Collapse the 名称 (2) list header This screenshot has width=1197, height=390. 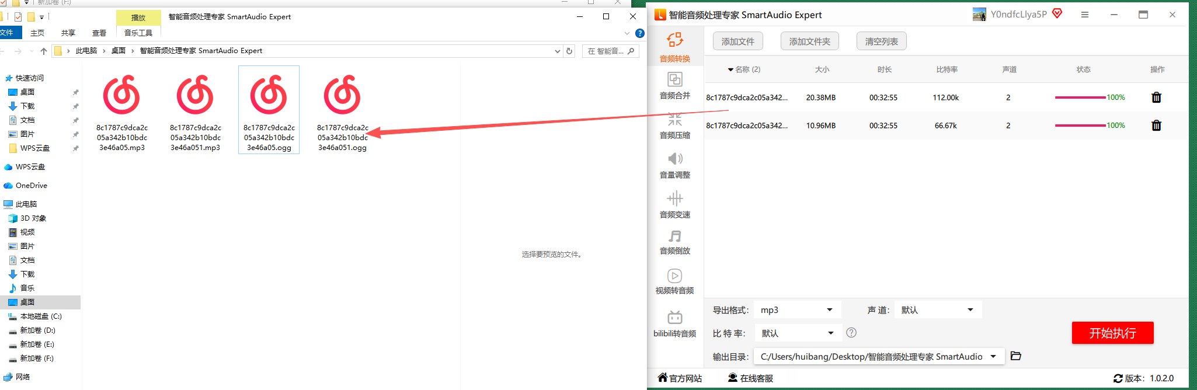744,69
